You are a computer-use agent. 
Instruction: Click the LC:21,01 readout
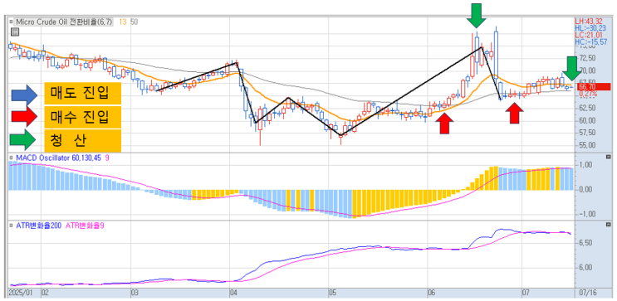point(590,36)
